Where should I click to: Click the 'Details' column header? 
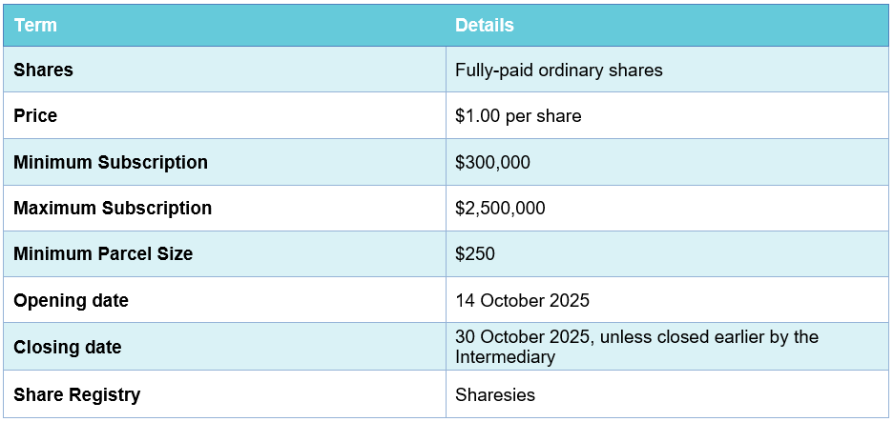click(x=484, y=26)
